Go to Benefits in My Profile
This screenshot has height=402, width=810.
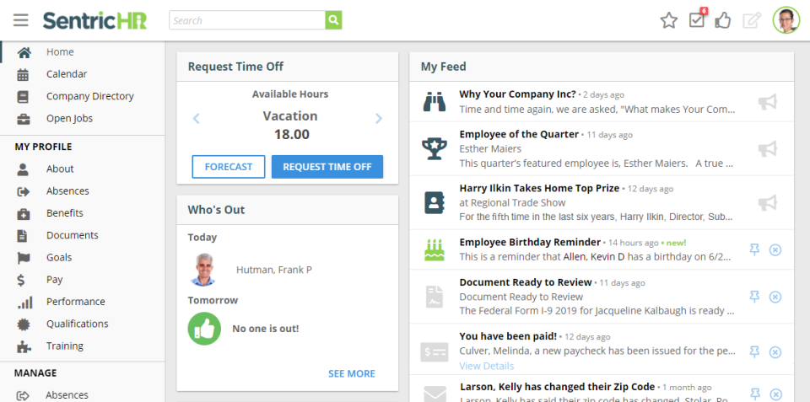(64, 213)
